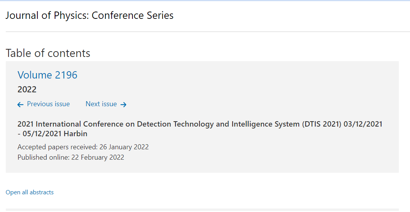The width and height of the screenshot is (410, 212).
Task: Click the 03/12/2021 conference start date
Action: [x=363, y=124]
